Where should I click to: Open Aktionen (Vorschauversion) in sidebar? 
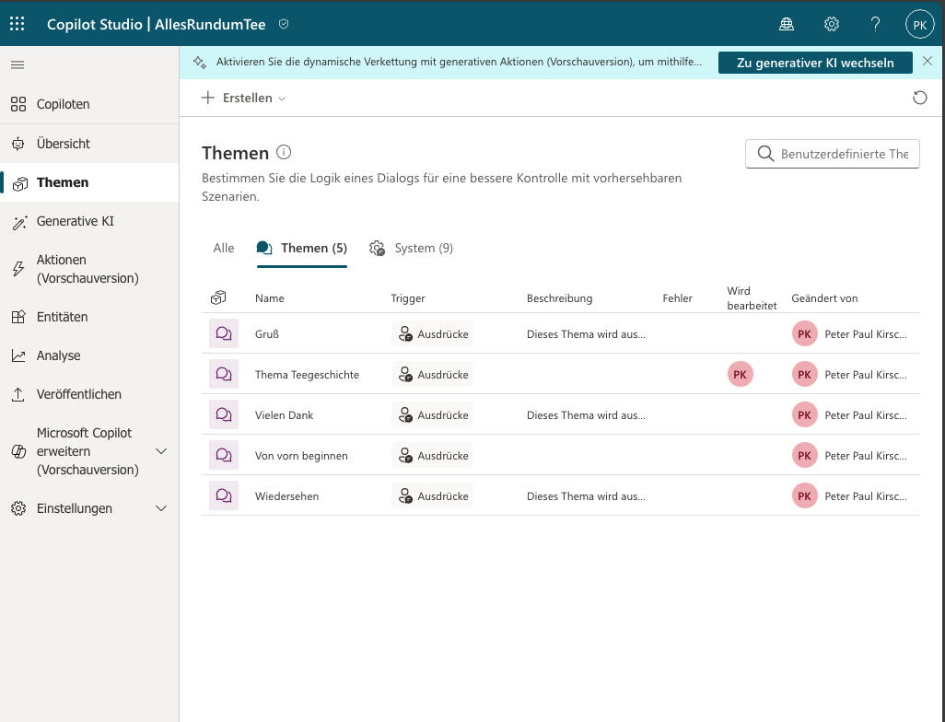pos(89,269)
